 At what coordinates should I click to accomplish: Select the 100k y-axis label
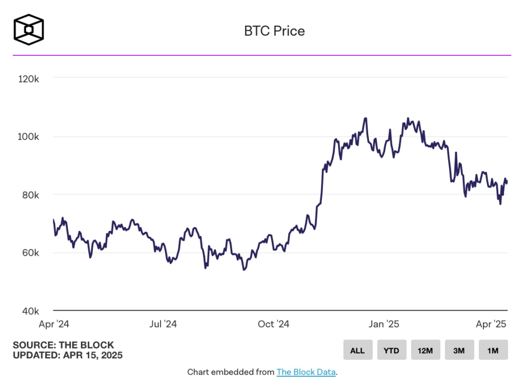click(29, 137)
